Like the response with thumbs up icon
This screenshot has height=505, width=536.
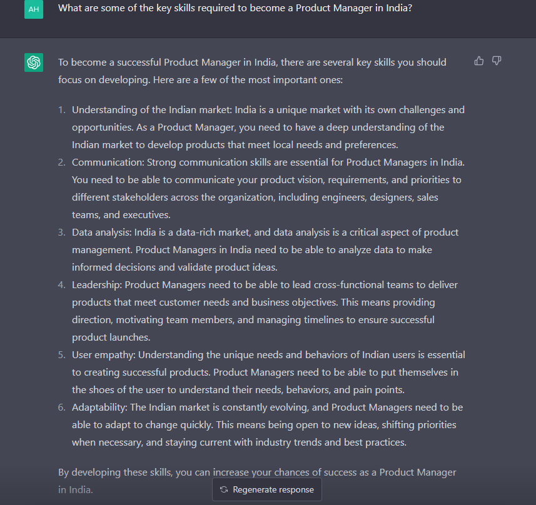click(x=479, y=61)
